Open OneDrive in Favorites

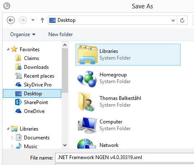point(34,111)
